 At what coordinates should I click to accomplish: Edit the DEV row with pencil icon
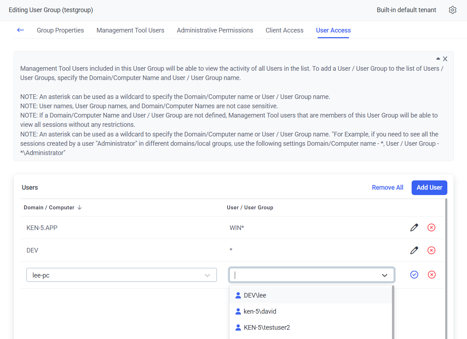414,250
